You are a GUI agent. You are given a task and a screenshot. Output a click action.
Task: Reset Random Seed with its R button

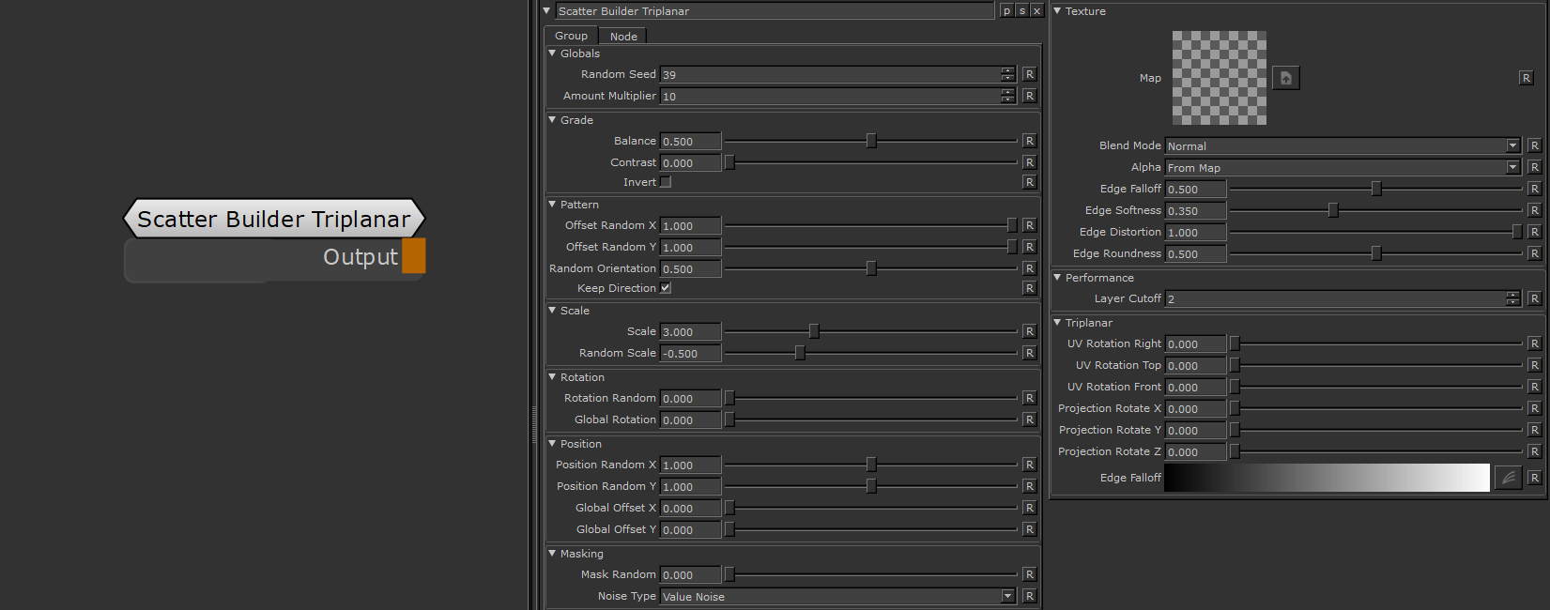[1029, 74]
